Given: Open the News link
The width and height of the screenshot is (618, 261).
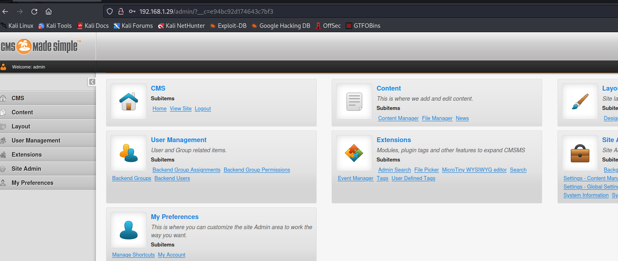Looking at the screenshot, I should coord(462,118).
